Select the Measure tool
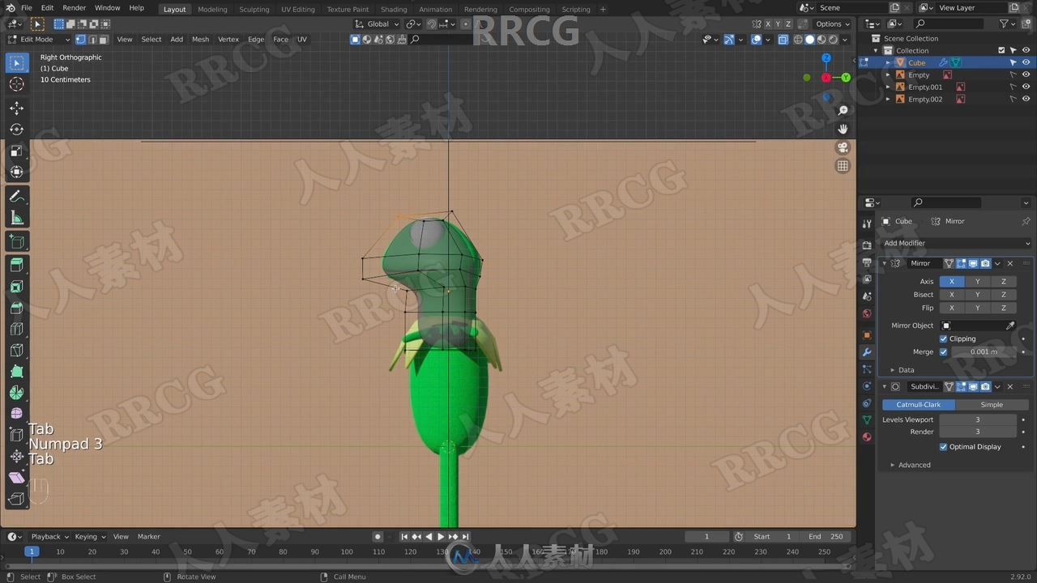 coord(16,217)
